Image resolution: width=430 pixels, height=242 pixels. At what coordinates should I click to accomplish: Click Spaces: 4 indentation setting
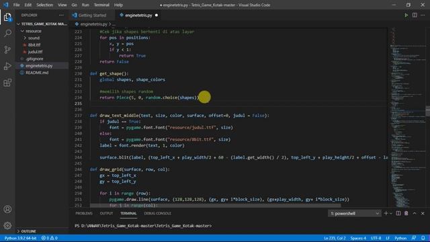pyautogui.click(x=358, y=238)
